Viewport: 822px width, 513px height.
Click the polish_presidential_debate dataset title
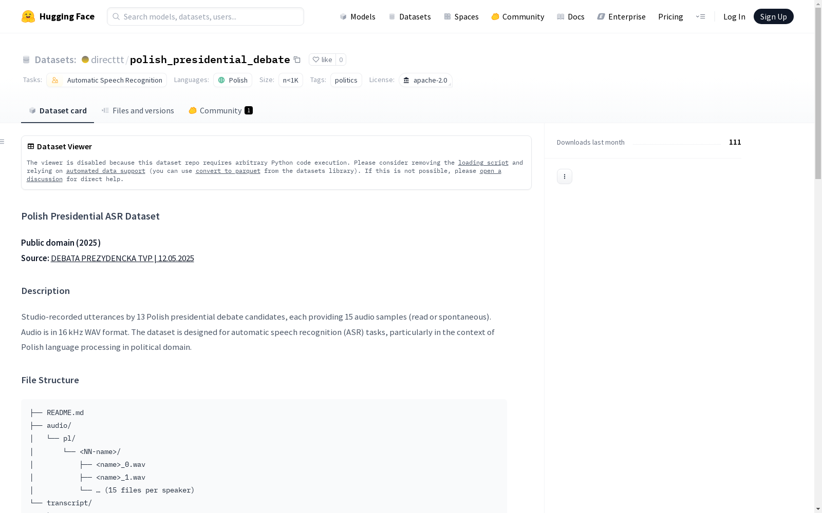point(210,60)
